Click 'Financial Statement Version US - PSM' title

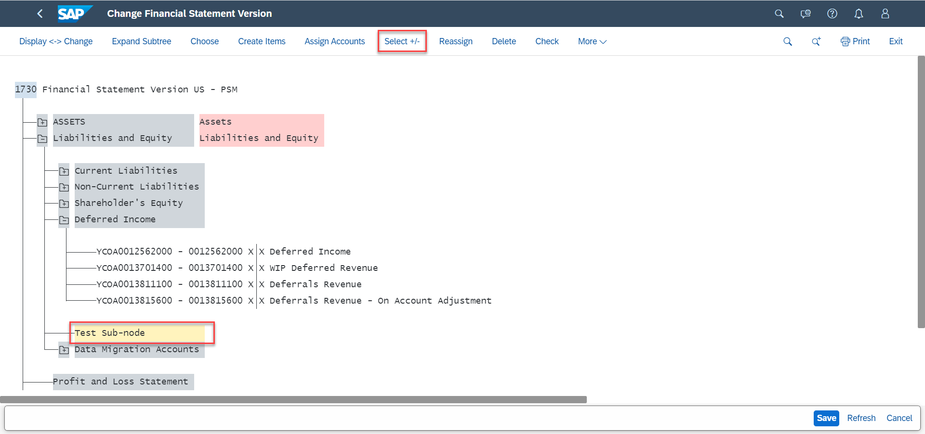click(140, 89)
